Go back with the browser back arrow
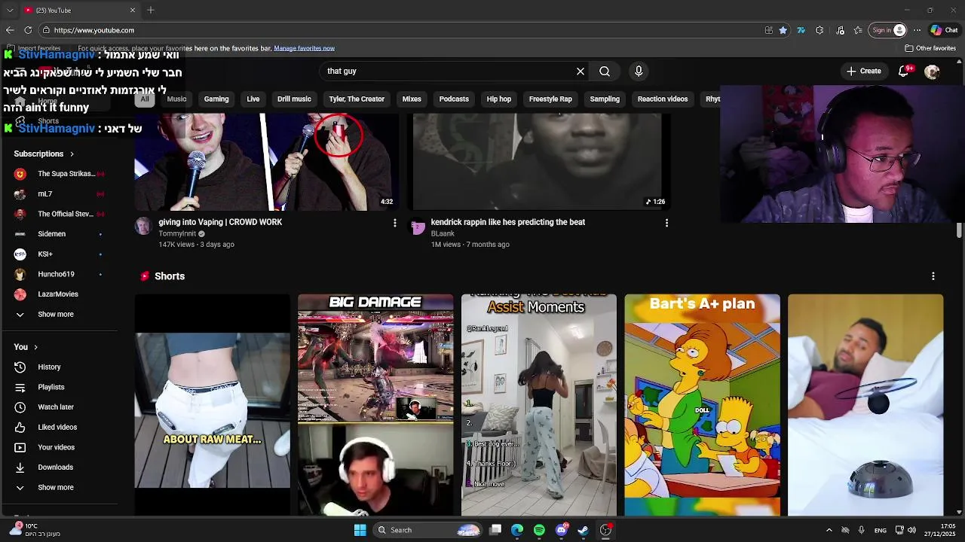This screenshot has height=542, width=965. tap(10, 30)
